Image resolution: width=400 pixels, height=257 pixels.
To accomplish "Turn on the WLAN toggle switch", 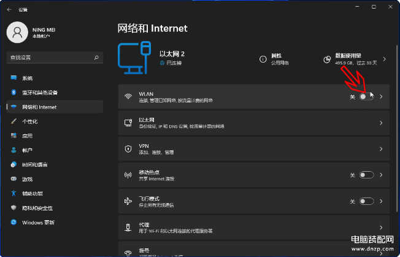I will pyautogui.click(x=366, y=97).
